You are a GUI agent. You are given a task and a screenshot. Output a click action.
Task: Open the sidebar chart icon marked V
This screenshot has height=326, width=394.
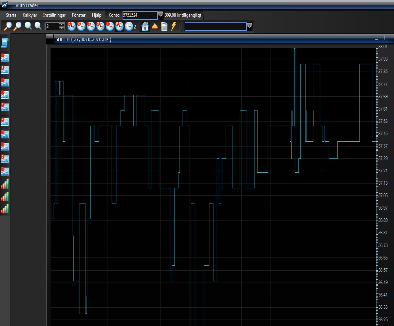click(5, 58)
